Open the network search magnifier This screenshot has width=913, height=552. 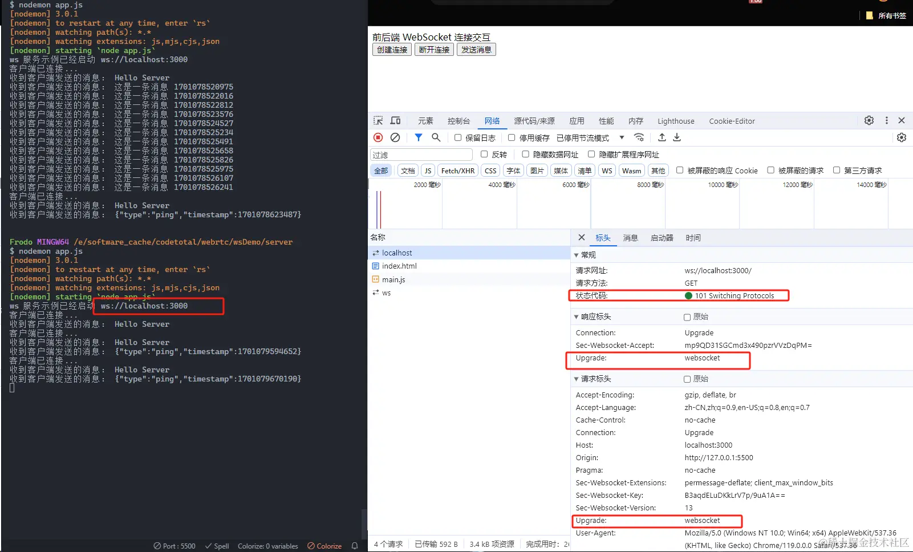tap(436, 137)
